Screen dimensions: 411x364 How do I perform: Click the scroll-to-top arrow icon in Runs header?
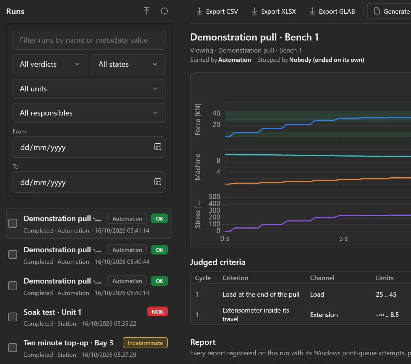(x=147, y=11)
